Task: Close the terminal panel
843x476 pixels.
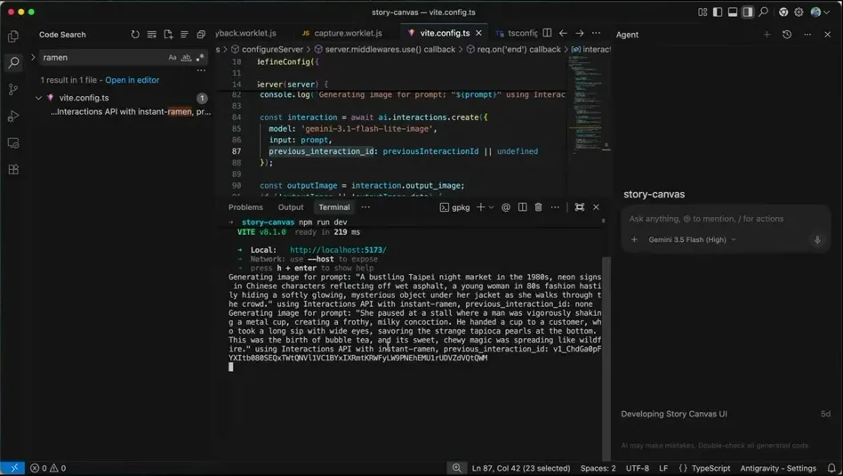Action: click(596, 207)
